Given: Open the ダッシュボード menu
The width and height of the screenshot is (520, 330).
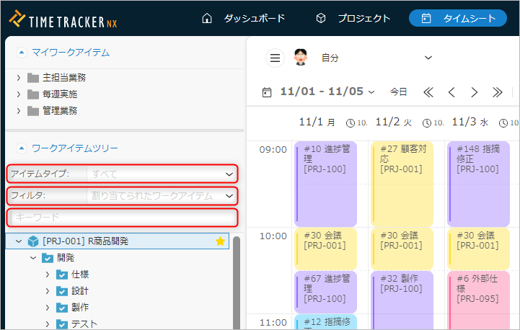Looking at the screenshot, I should point(243,18).
